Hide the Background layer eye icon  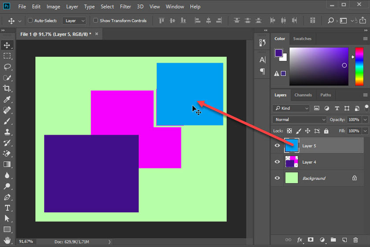tap(277, 178)
